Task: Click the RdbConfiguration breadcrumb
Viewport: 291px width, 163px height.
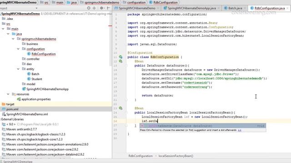Action: pos(163,2)
